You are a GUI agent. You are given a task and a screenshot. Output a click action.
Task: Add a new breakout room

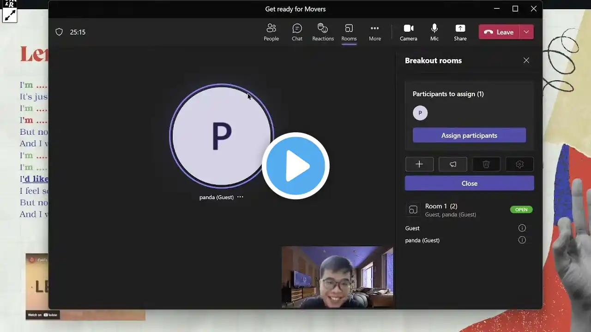click(x=419, y=164)
